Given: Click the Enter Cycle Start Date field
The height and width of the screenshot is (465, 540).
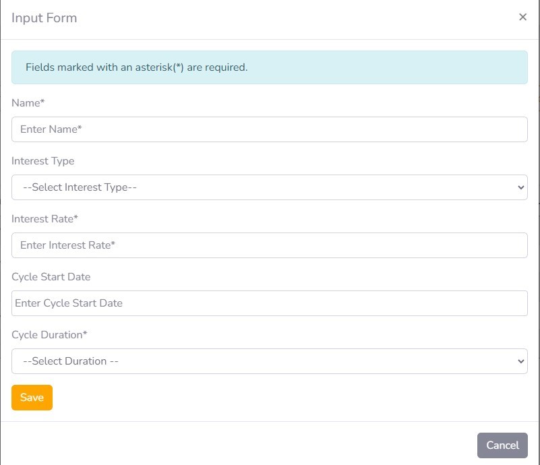Looking at the screenshot, I should [x=269, y=303].
